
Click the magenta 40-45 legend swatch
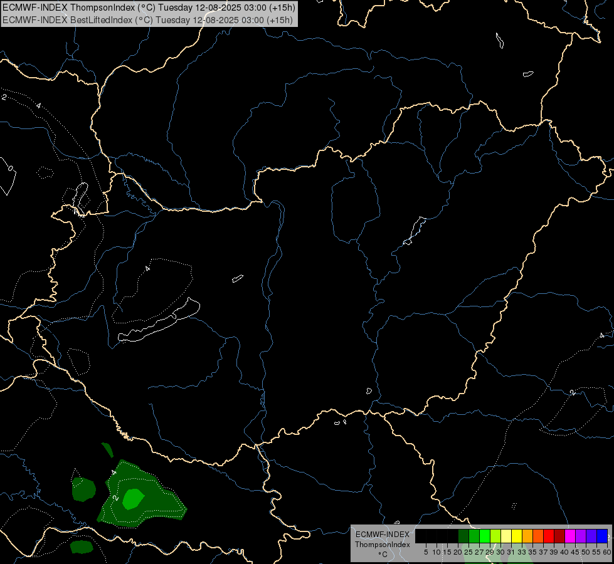point(570,536)
